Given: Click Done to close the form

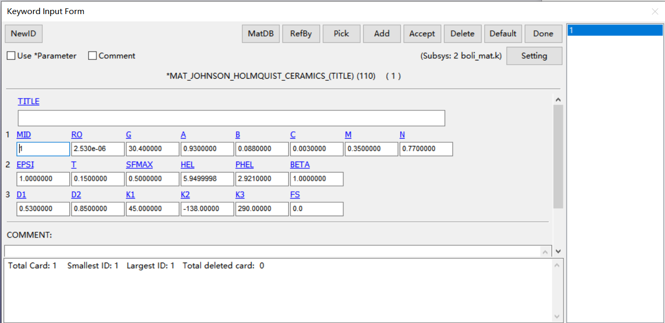Looking at the screenshot, I should point(543,33).
